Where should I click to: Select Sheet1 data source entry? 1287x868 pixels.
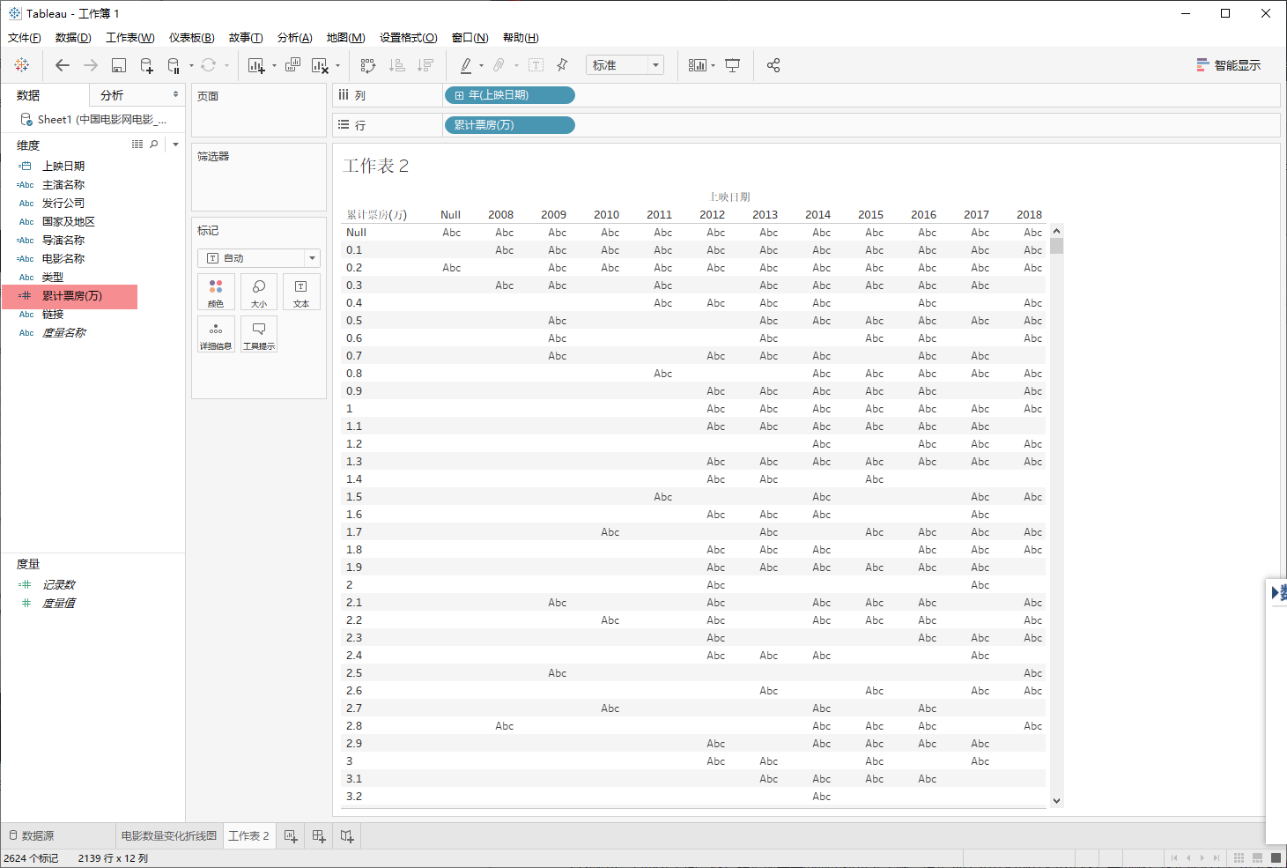(x=92, y=119)
